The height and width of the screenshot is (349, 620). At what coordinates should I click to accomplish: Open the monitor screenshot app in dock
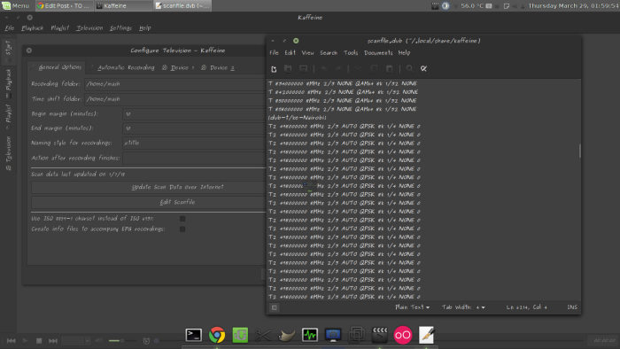[x=333, y=335]
